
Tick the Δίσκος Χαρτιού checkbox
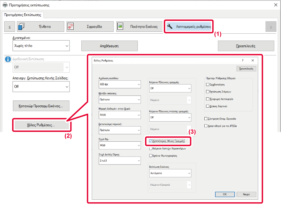(x=208, y=106)
